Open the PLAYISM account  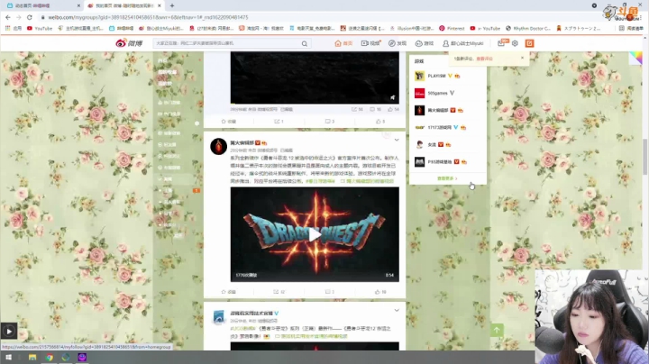point(436,76)
